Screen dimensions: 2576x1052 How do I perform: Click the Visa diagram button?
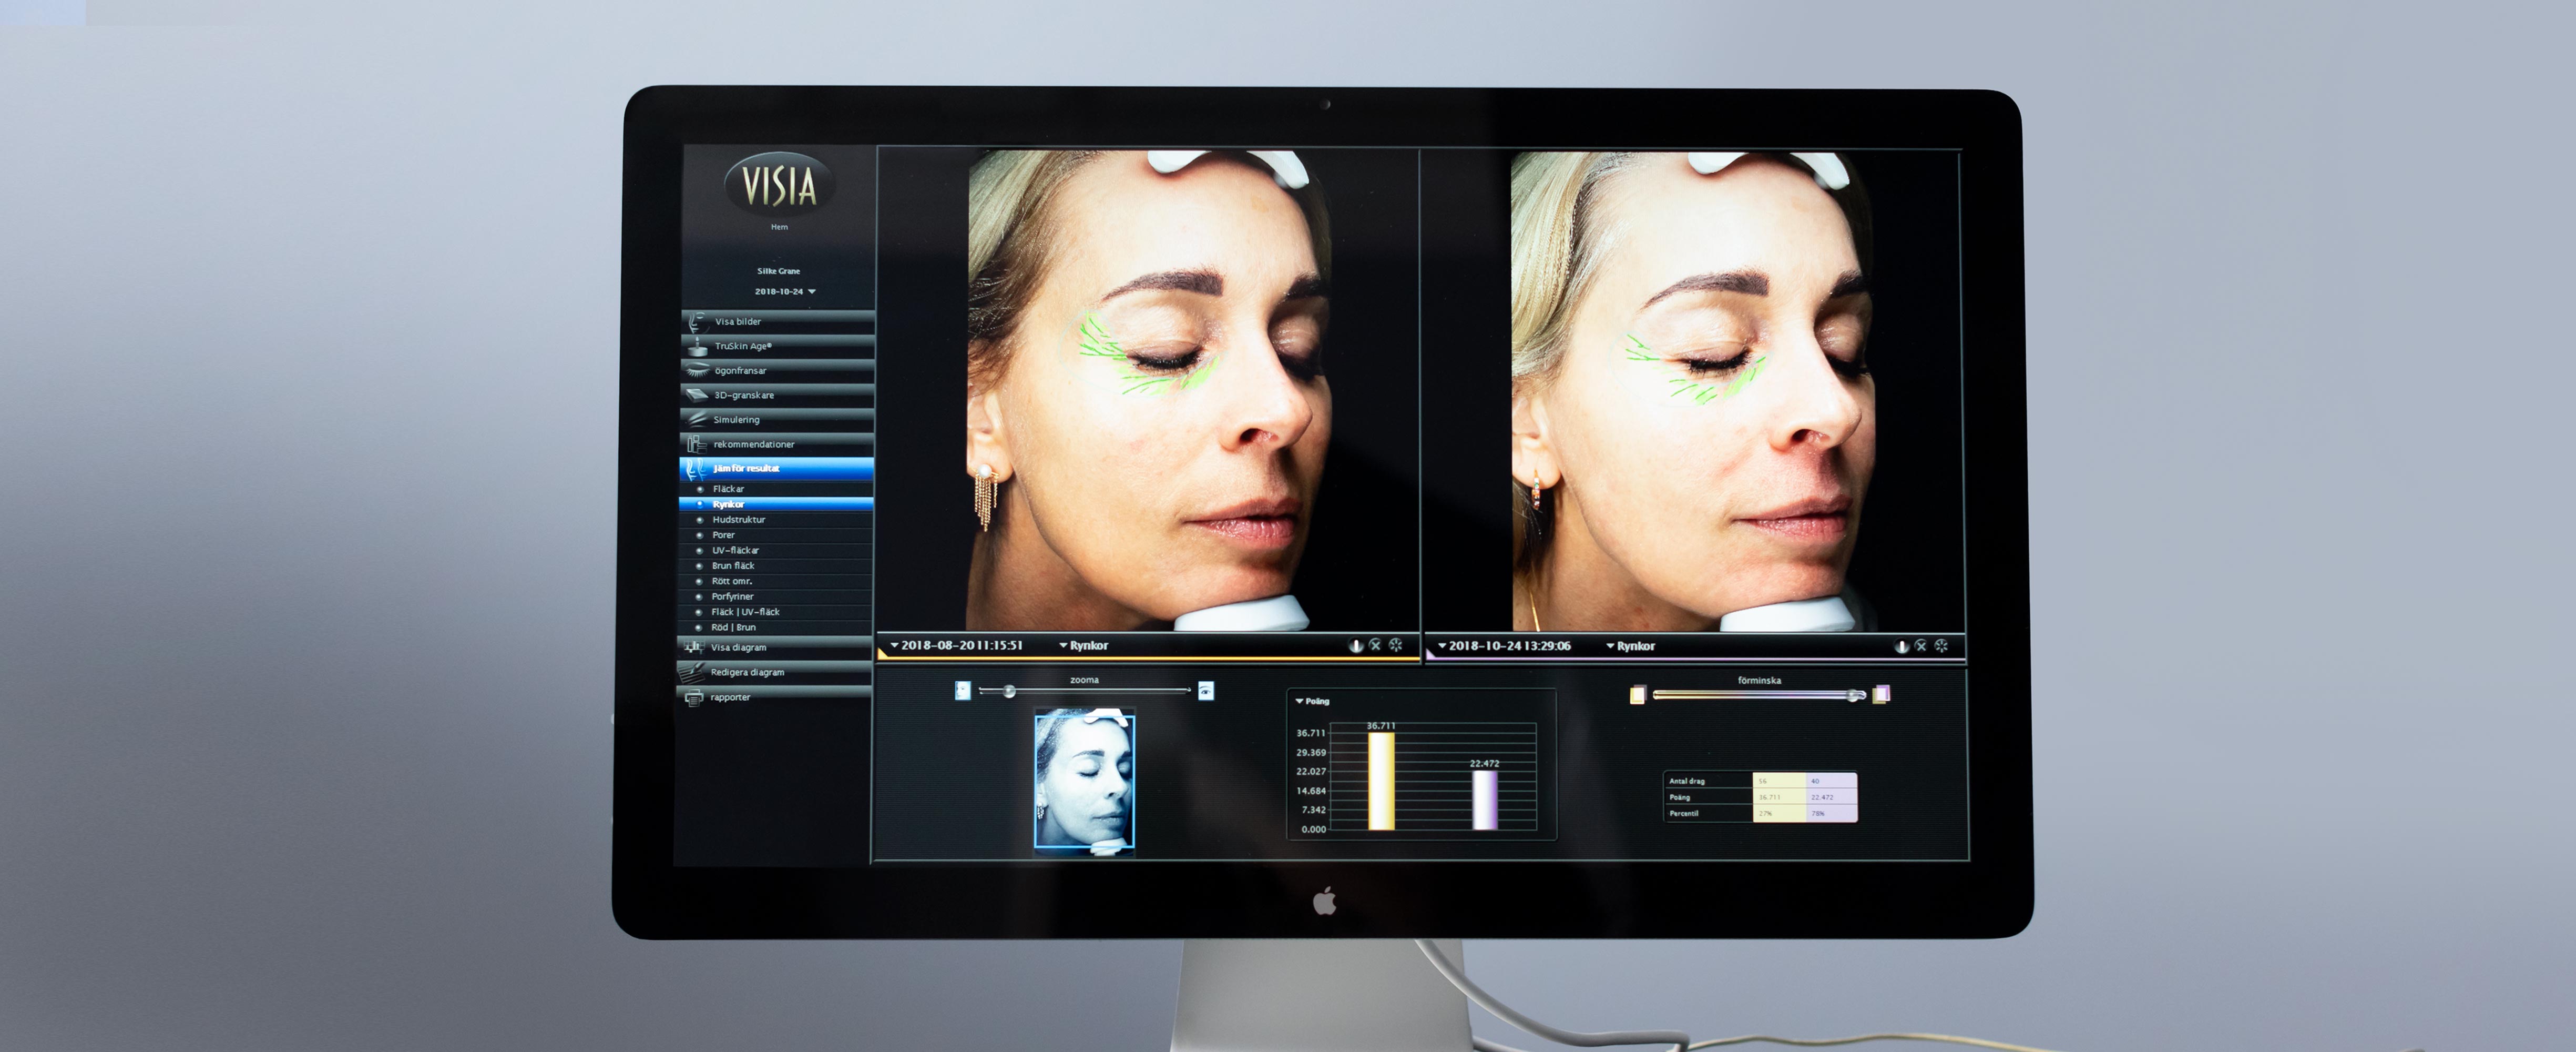click(738, 648)
